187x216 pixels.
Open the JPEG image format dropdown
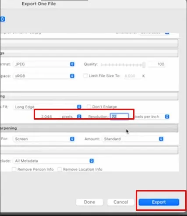[44, 64]
